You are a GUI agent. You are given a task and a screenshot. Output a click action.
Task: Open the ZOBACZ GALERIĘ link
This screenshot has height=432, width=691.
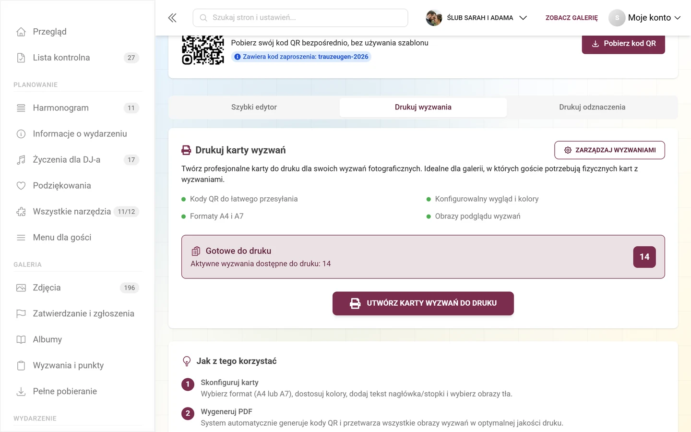572,18
